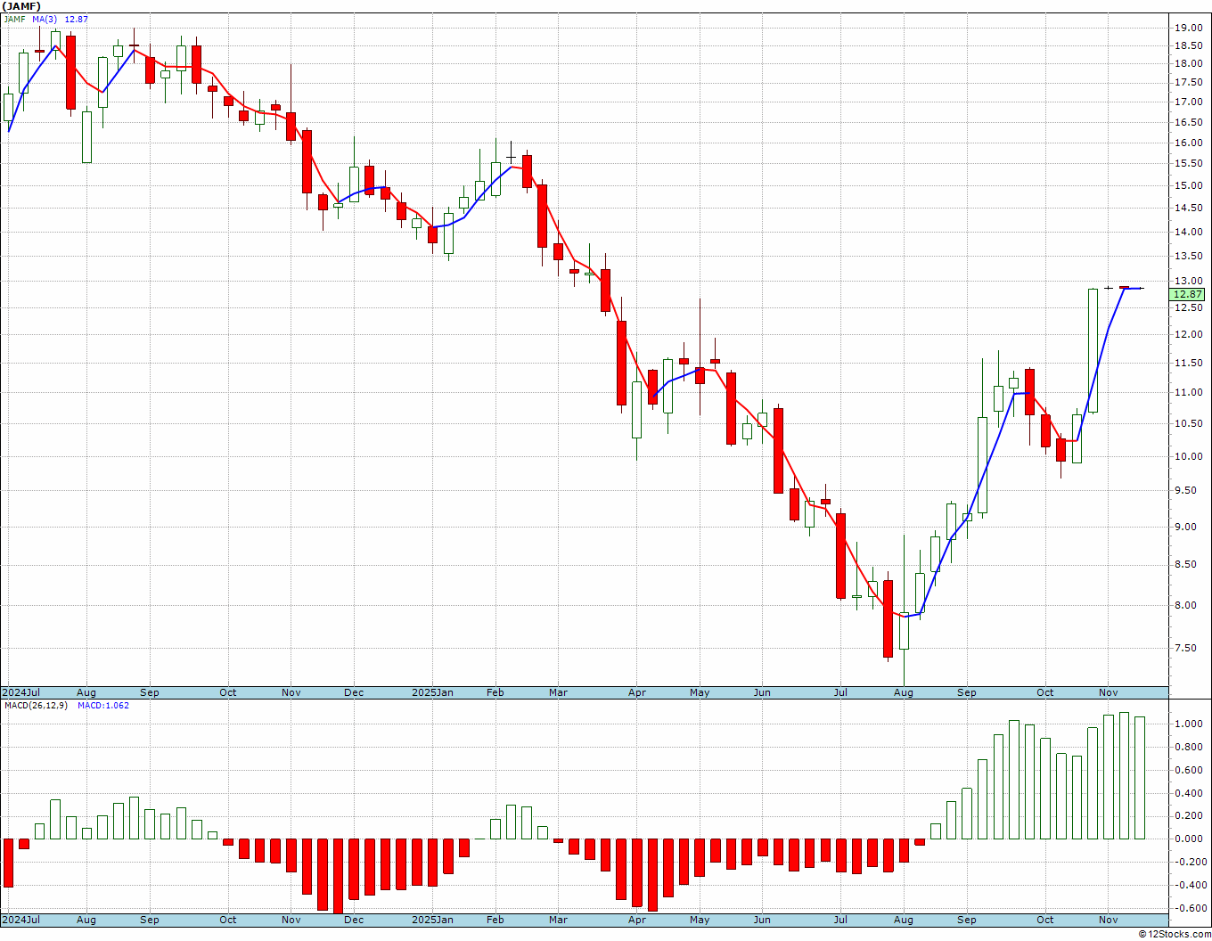Click the MA(3) indicator label
This screenshot has width=1212, height=941.
(45, 19)
